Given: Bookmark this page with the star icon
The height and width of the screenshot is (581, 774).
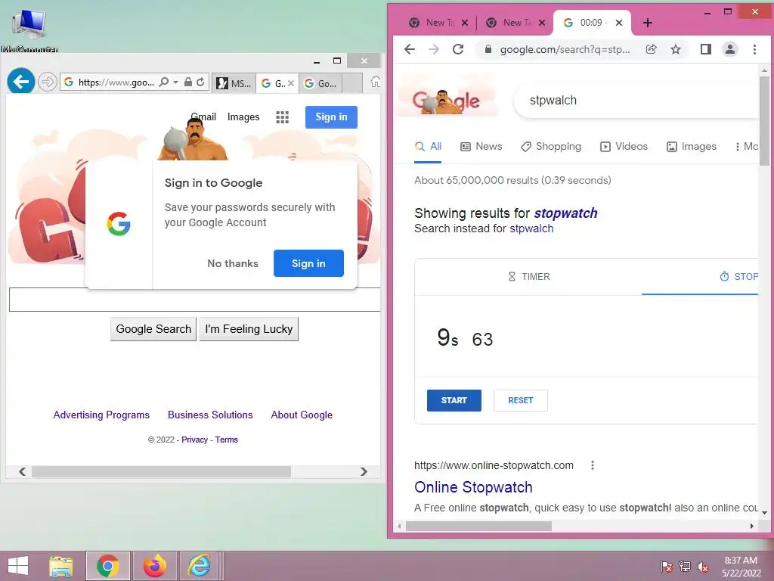Looking at the screenshot, I should [676, 49].
